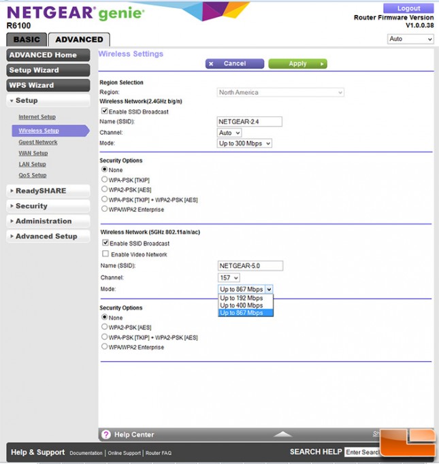Expand the Administration section
The width and height of the screenshot is (439, 464).
pyautogui.click(x=48, y=221)
